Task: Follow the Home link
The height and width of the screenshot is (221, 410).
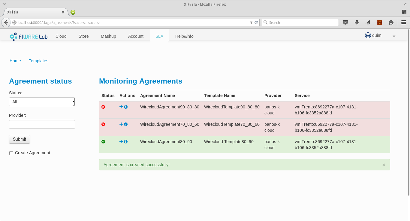Action: coord(15,61)
